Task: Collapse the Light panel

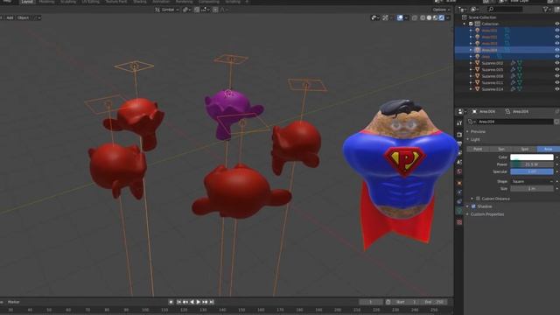Action: [475, 140]
